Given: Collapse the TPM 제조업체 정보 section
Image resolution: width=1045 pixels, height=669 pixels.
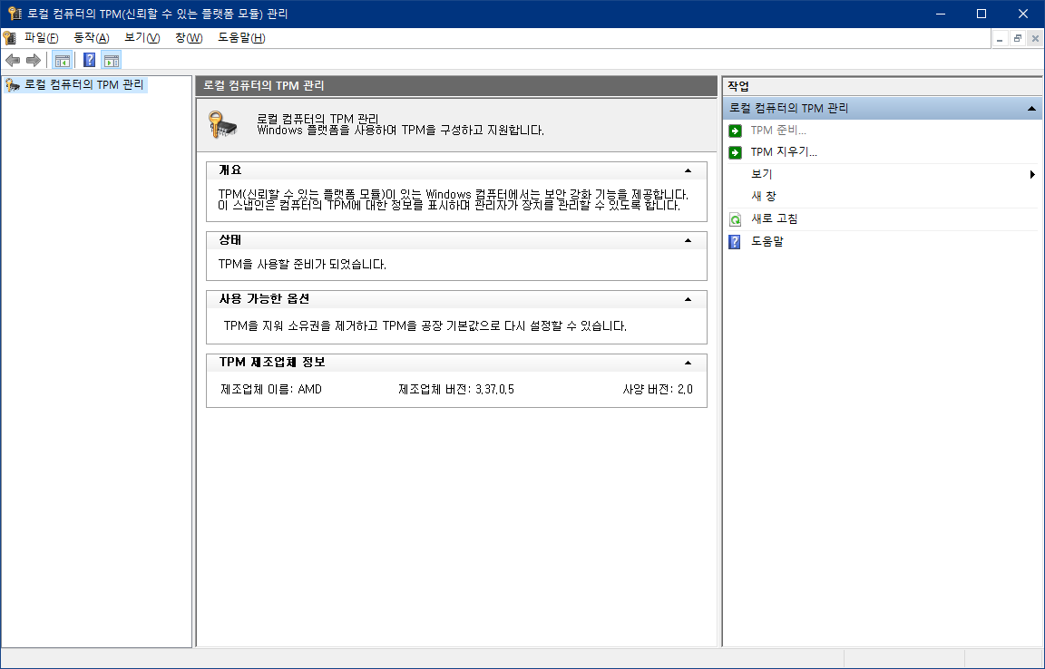Looking at the screenshot, I should point(688,363).
